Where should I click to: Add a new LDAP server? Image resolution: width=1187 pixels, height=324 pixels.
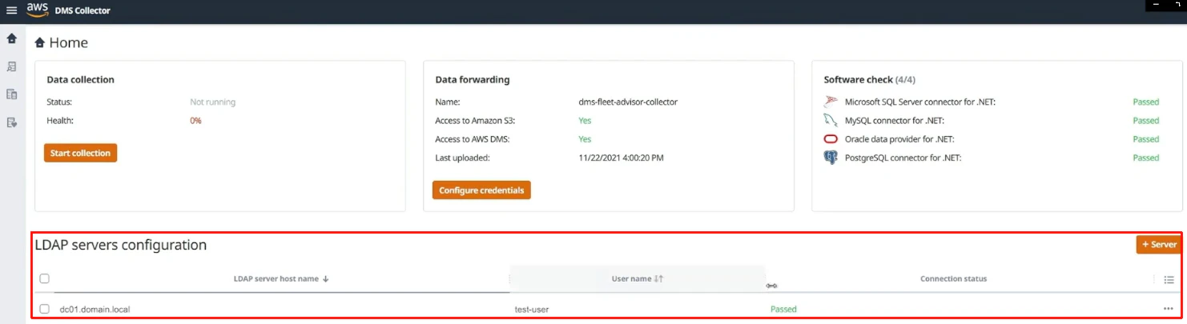click(1159, 244)
